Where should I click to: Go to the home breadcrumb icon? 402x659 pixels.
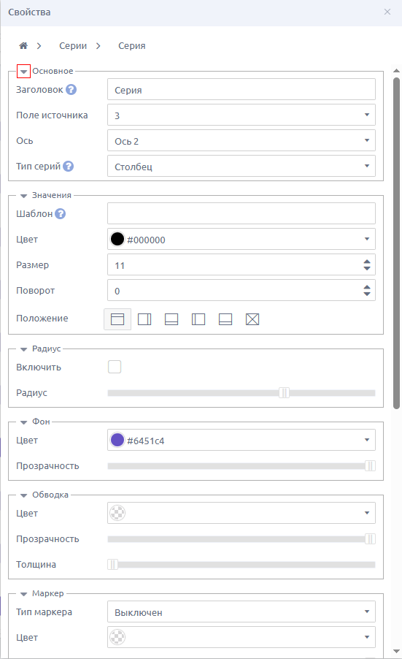(x=23, y=46)
